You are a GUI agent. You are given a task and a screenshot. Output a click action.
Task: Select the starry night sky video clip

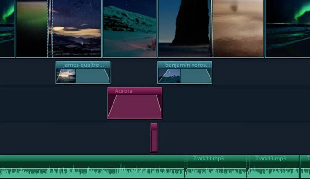[x=77, y=28]
